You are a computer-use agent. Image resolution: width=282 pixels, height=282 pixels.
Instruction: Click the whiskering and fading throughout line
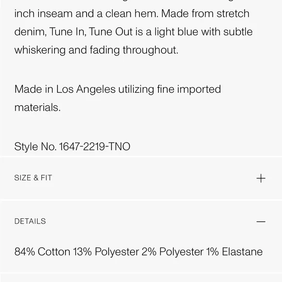pos(96,50)
